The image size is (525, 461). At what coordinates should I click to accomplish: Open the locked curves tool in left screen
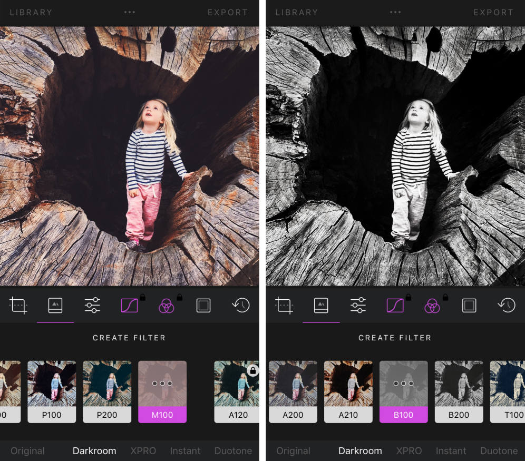tap(129, 305)
